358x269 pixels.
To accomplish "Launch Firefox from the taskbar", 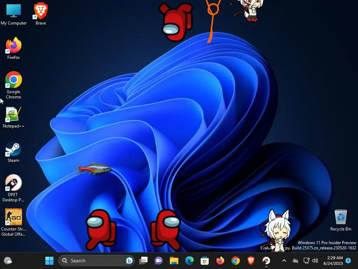I will (220, 261).
